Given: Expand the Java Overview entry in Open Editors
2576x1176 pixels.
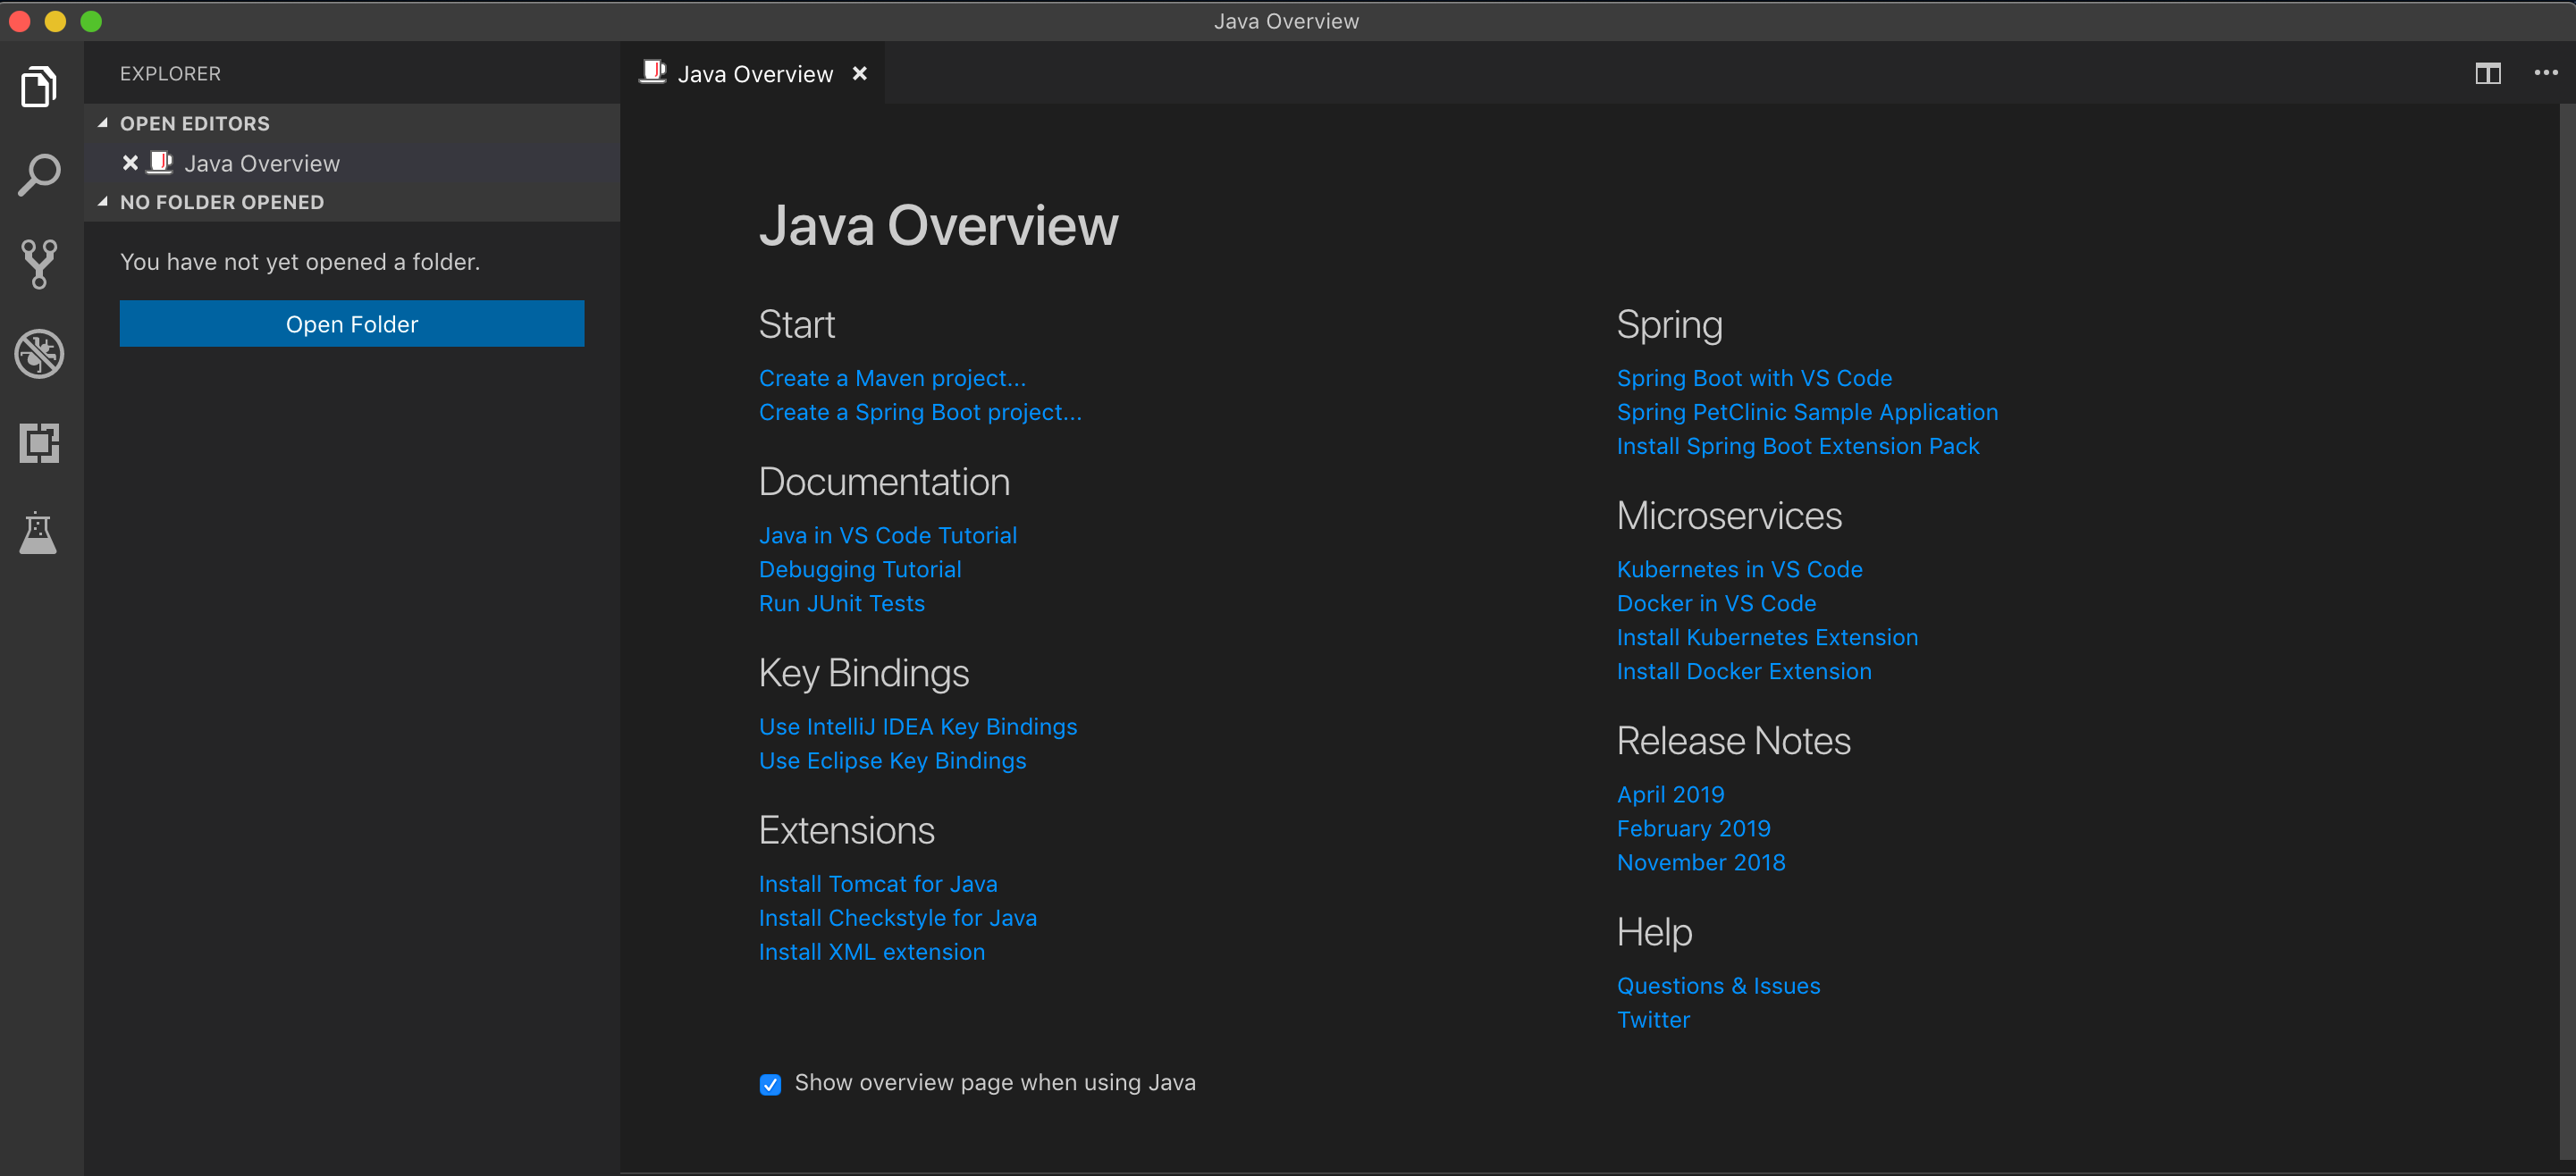Looking at the screenshot, I should point(263,163).
